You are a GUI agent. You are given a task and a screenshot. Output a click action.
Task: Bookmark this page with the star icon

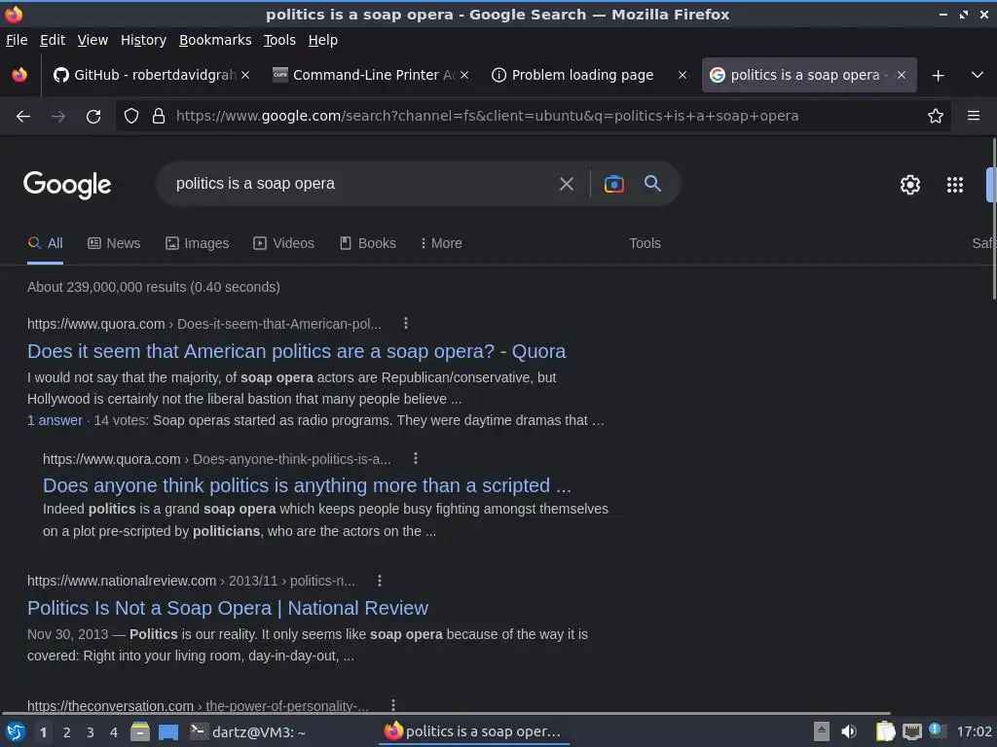[x=936, y=116]
